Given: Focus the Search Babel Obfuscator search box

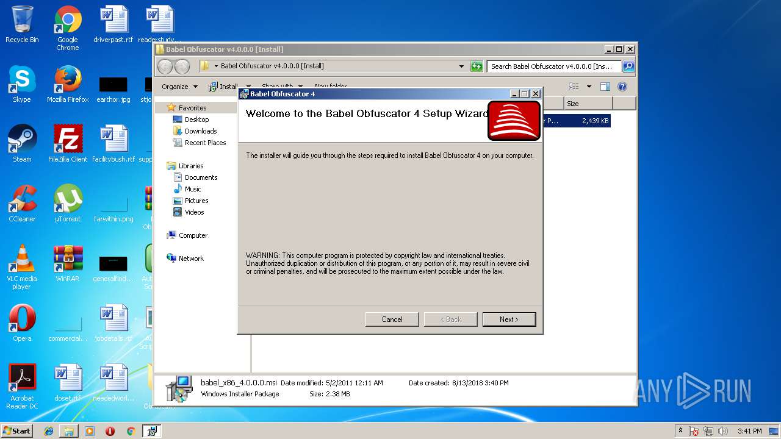Looking at the screenshot, I should 554,66.
